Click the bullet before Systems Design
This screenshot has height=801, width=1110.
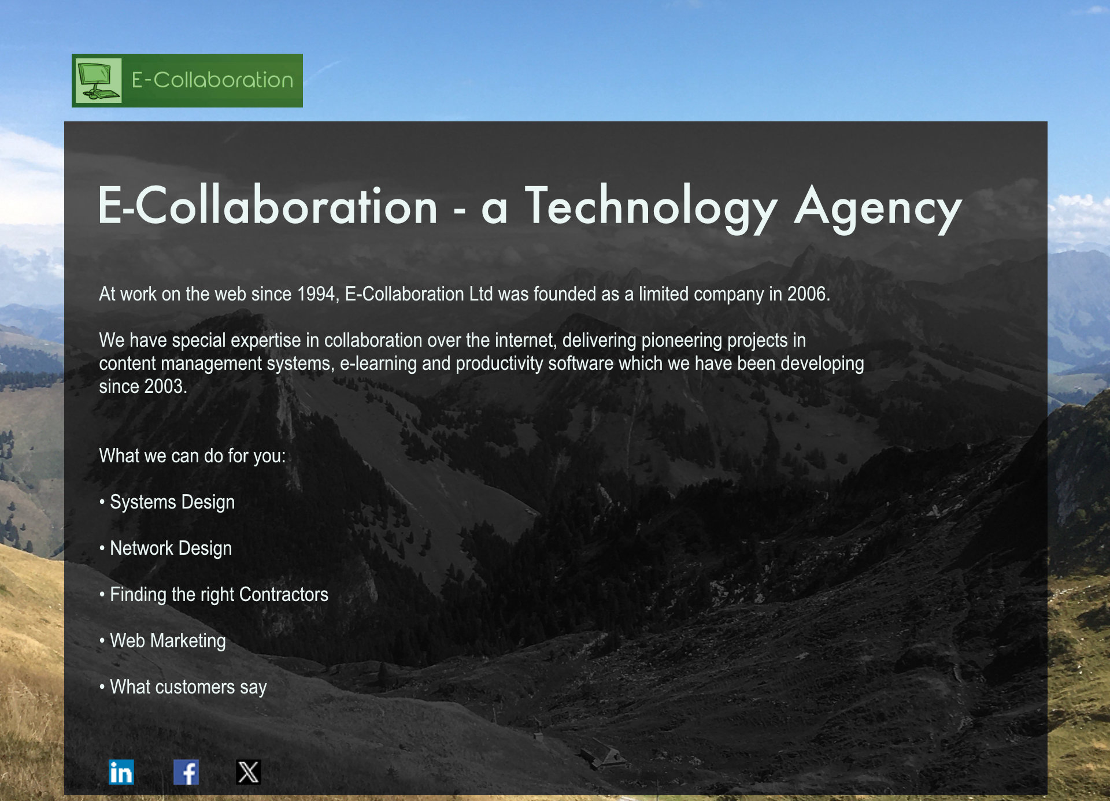pyautogui.click(x=102, y=502)
